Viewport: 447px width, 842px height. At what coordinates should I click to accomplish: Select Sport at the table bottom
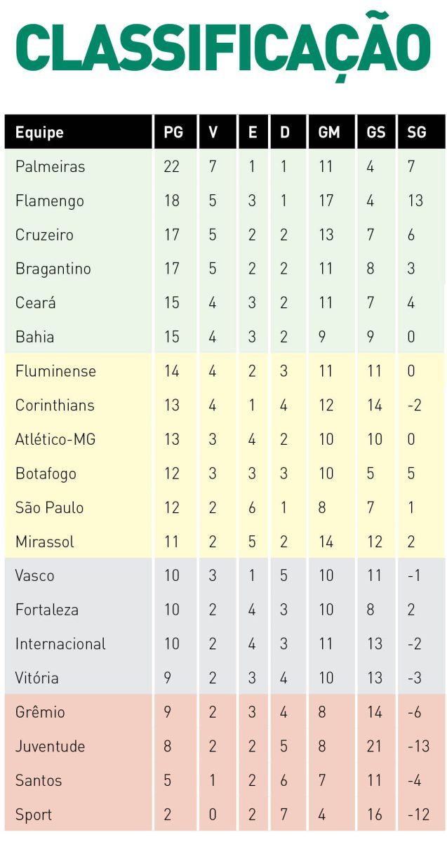pos(34,815)
